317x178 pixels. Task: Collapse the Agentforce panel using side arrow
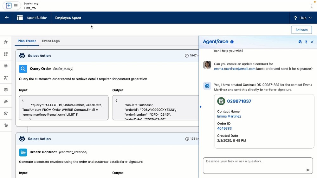[x=200, y=107]
